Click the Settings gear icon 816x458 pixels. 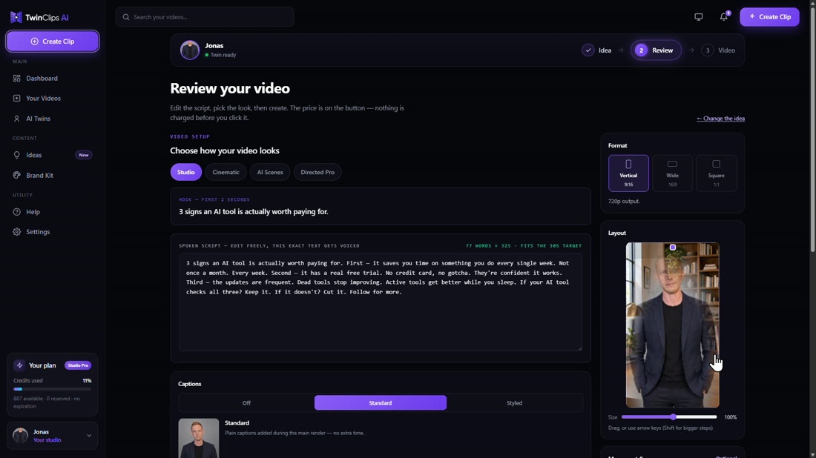16,232
